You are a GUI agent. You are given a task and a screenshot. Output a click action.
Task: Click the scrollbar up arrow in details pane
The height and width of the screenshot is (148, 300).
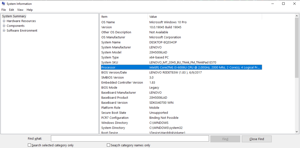click(x=297, y=16)
